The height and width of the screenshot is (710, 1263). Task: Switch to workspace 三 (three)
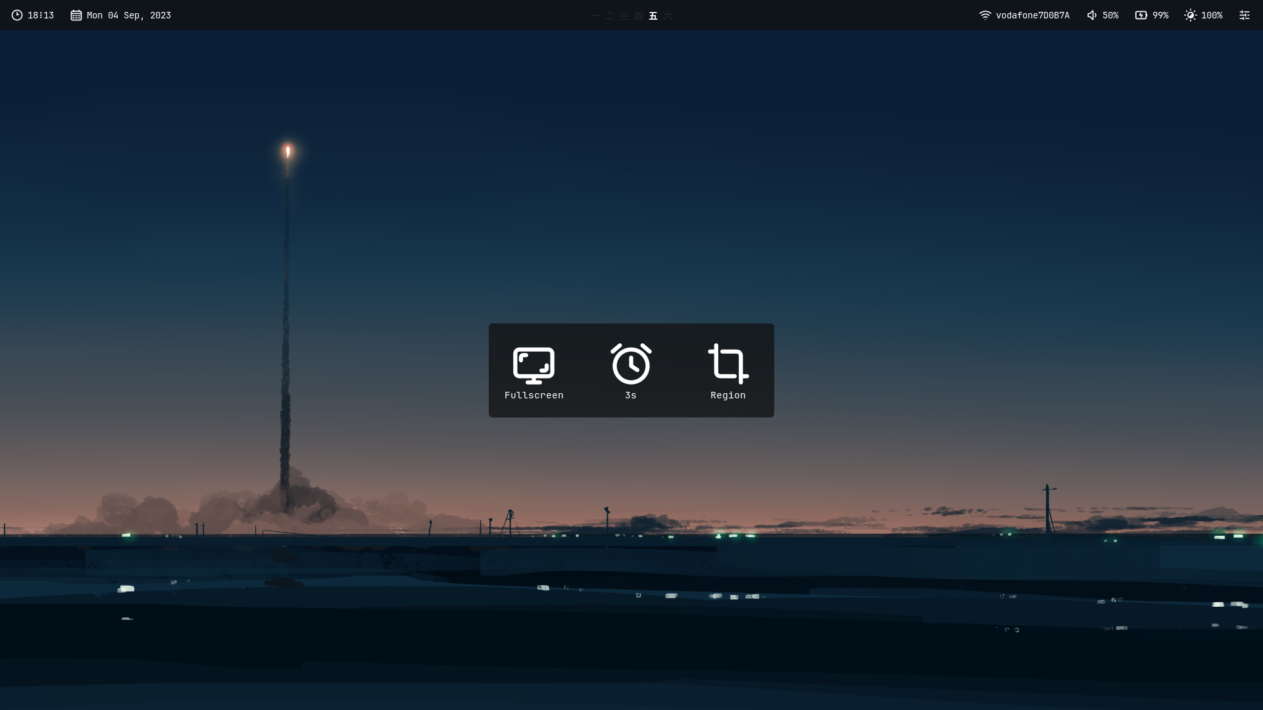point(624,16)
